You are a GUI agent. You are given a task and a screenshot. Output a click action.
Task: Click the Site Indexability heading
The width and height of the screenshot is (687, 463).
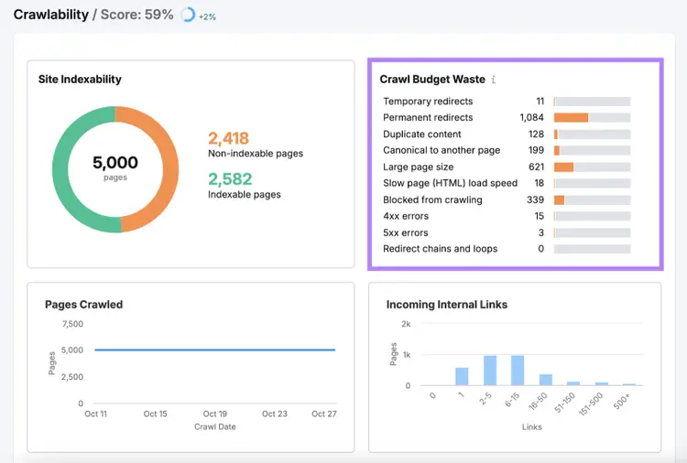[x=80, y=80]
